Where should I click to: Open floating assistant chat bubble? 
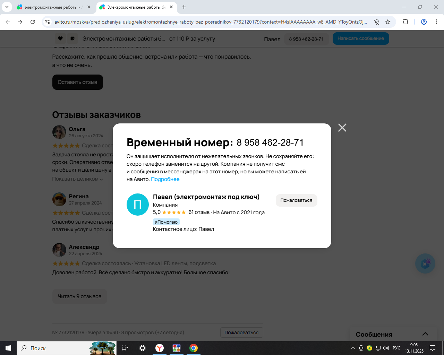click(425, 263)
